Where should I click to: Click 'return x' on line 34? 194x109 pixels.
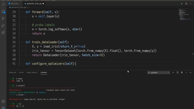(x=38, y=34)
